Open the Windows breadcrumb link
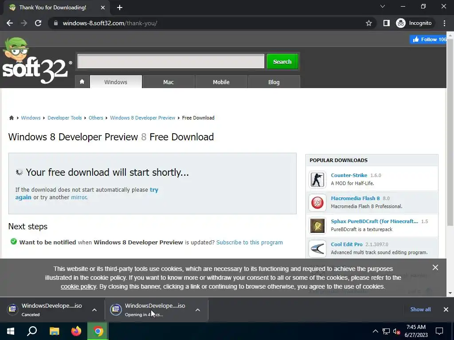This screenshot has height=340, width=454. 31,118
